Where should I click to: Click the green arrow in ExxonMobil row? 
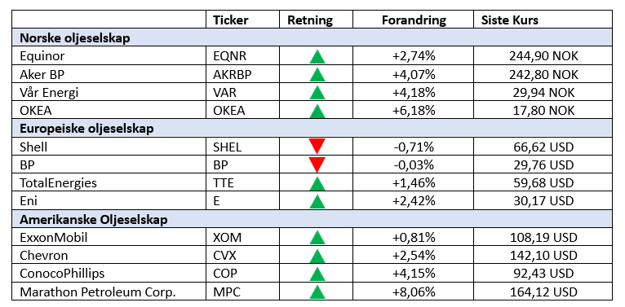tap(317, 238)
